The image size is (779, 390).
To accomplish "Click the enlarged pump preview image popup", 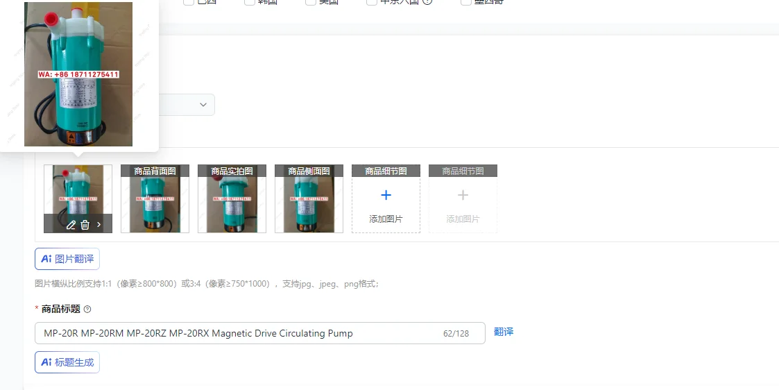I will pyautogui.click(x=78, y=74).
